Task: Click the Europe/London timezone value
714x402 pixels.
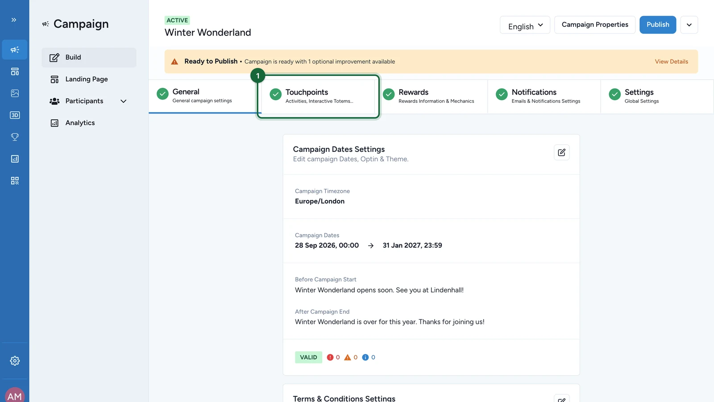Action: 320,201
